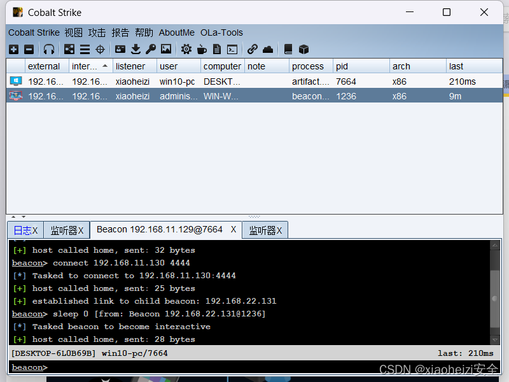This screenshot has height=382, width=509.
Task: Open screenshots via picture icon
Action: (166, 50)
